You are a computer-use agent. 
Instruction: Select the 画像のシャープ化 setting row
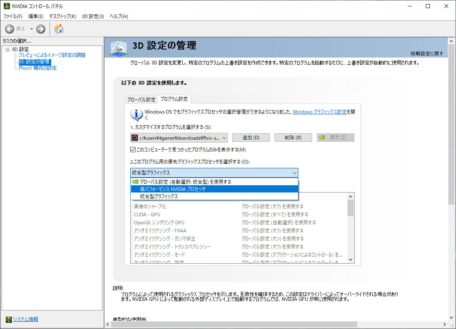pyautogui.click(x=239, y=207)
